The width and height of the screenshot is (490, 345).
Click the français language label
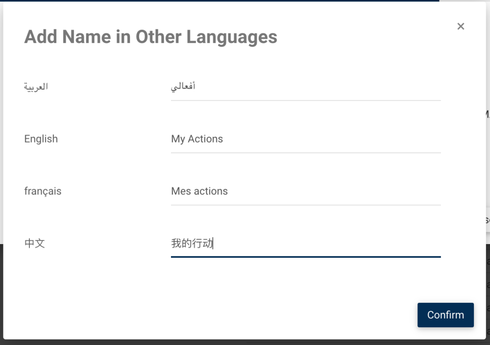tap(43, 191)
